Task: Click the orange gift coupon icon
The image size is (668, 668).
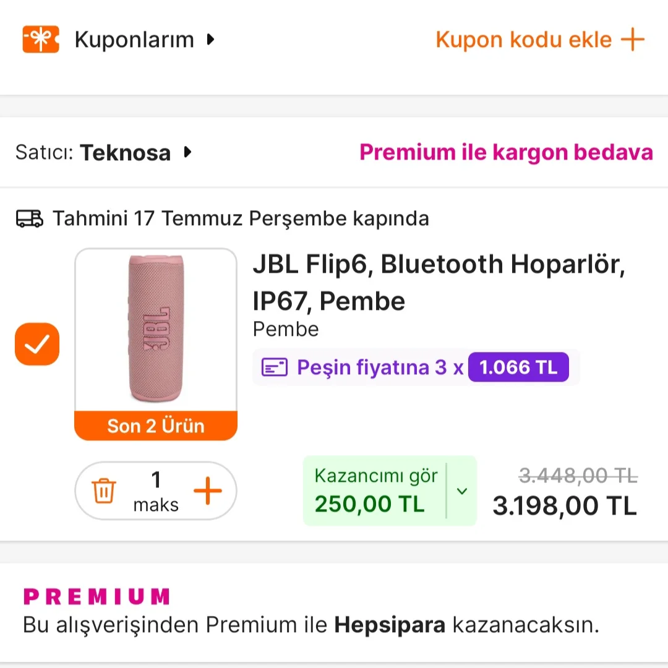Action: pyautogui.click(x=41, y=40)
